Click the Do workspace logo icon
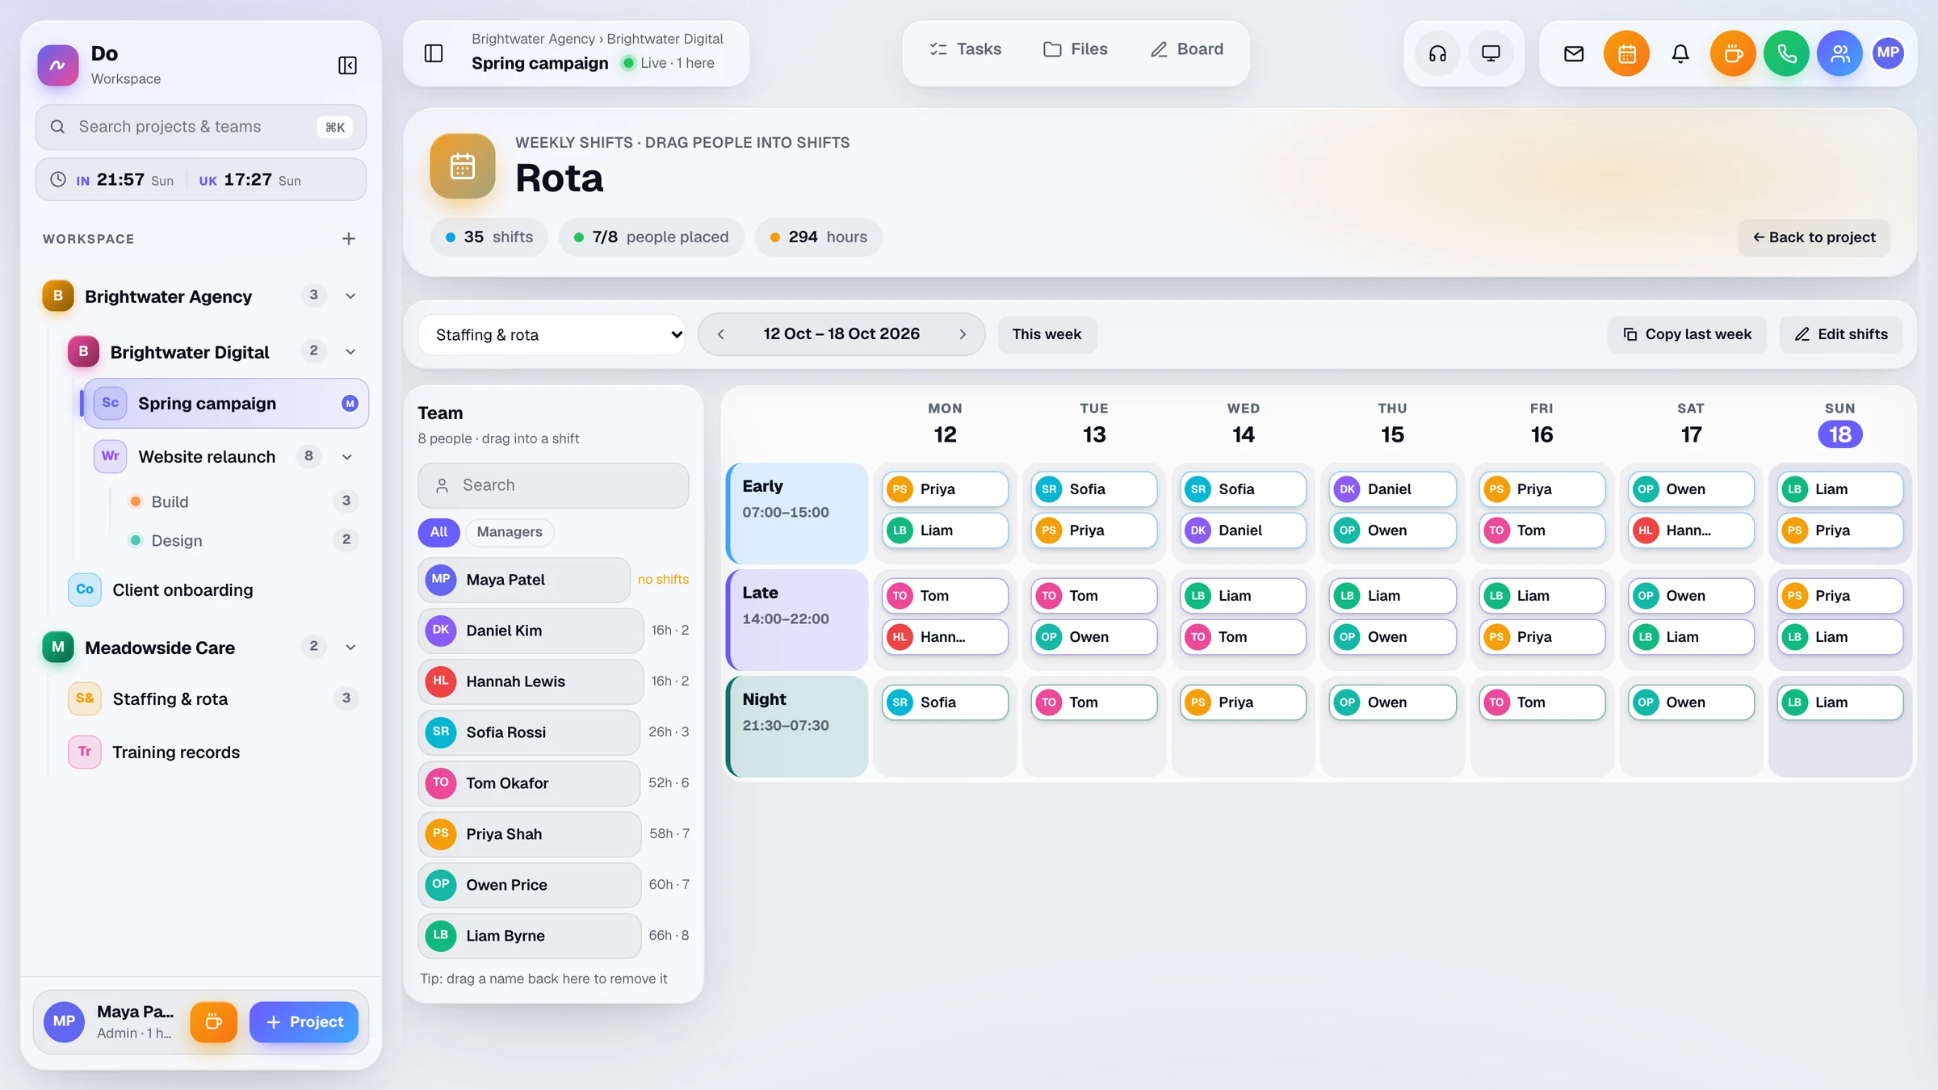This screenshot has width=1938, height=1090. coord(58,65)
